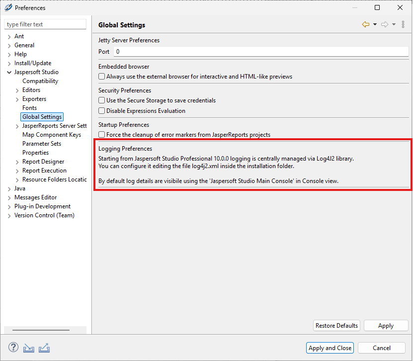Image resolution: width=413 pixels, height=361 pixels.
Task: Expand the Exporters tree node
Action: [17, 99]
